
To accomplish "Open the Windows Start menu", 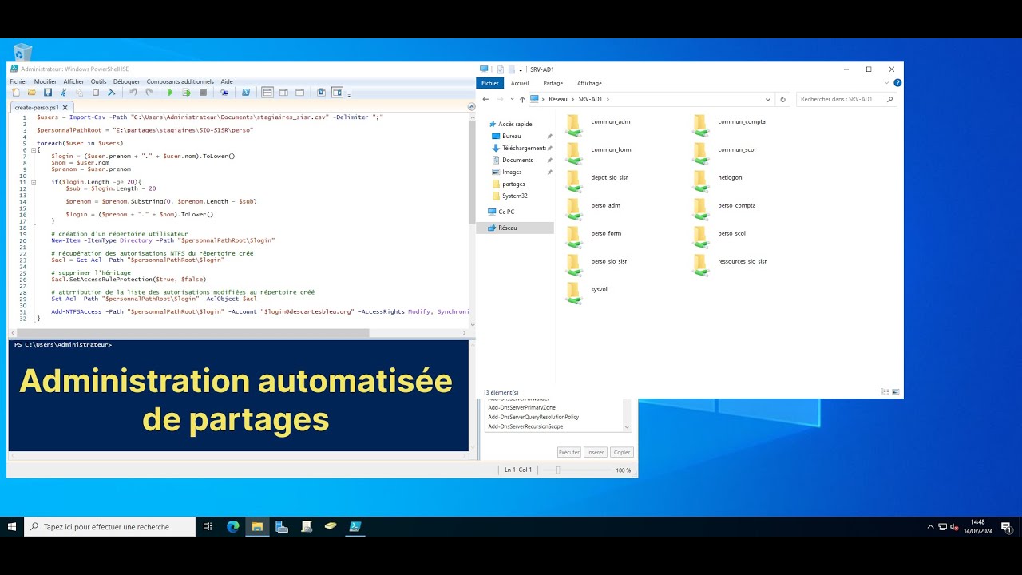I will point(12,526).
